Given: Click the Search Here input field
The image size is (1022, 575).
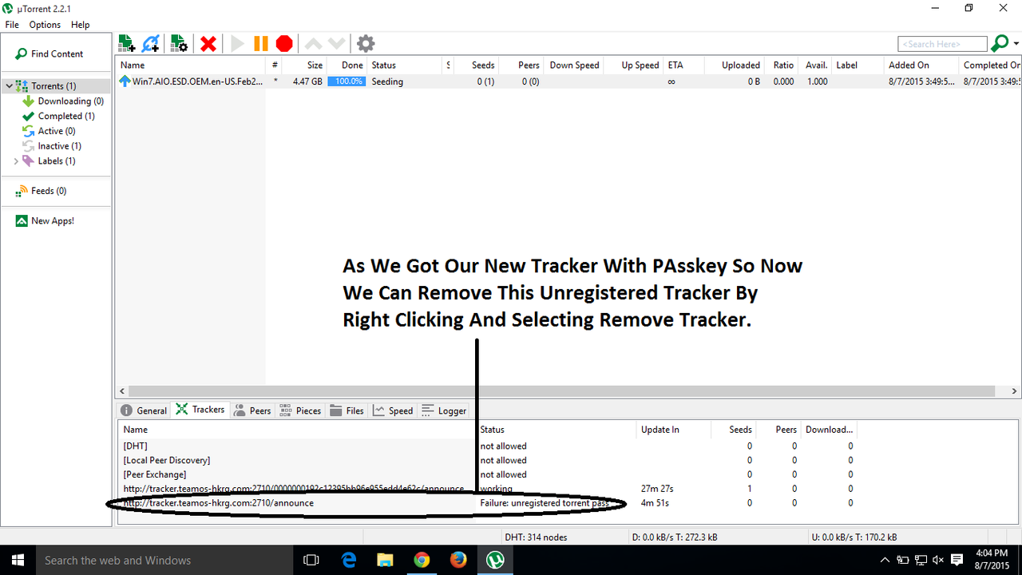Looking at the screenshot, I should click(942, 44).
